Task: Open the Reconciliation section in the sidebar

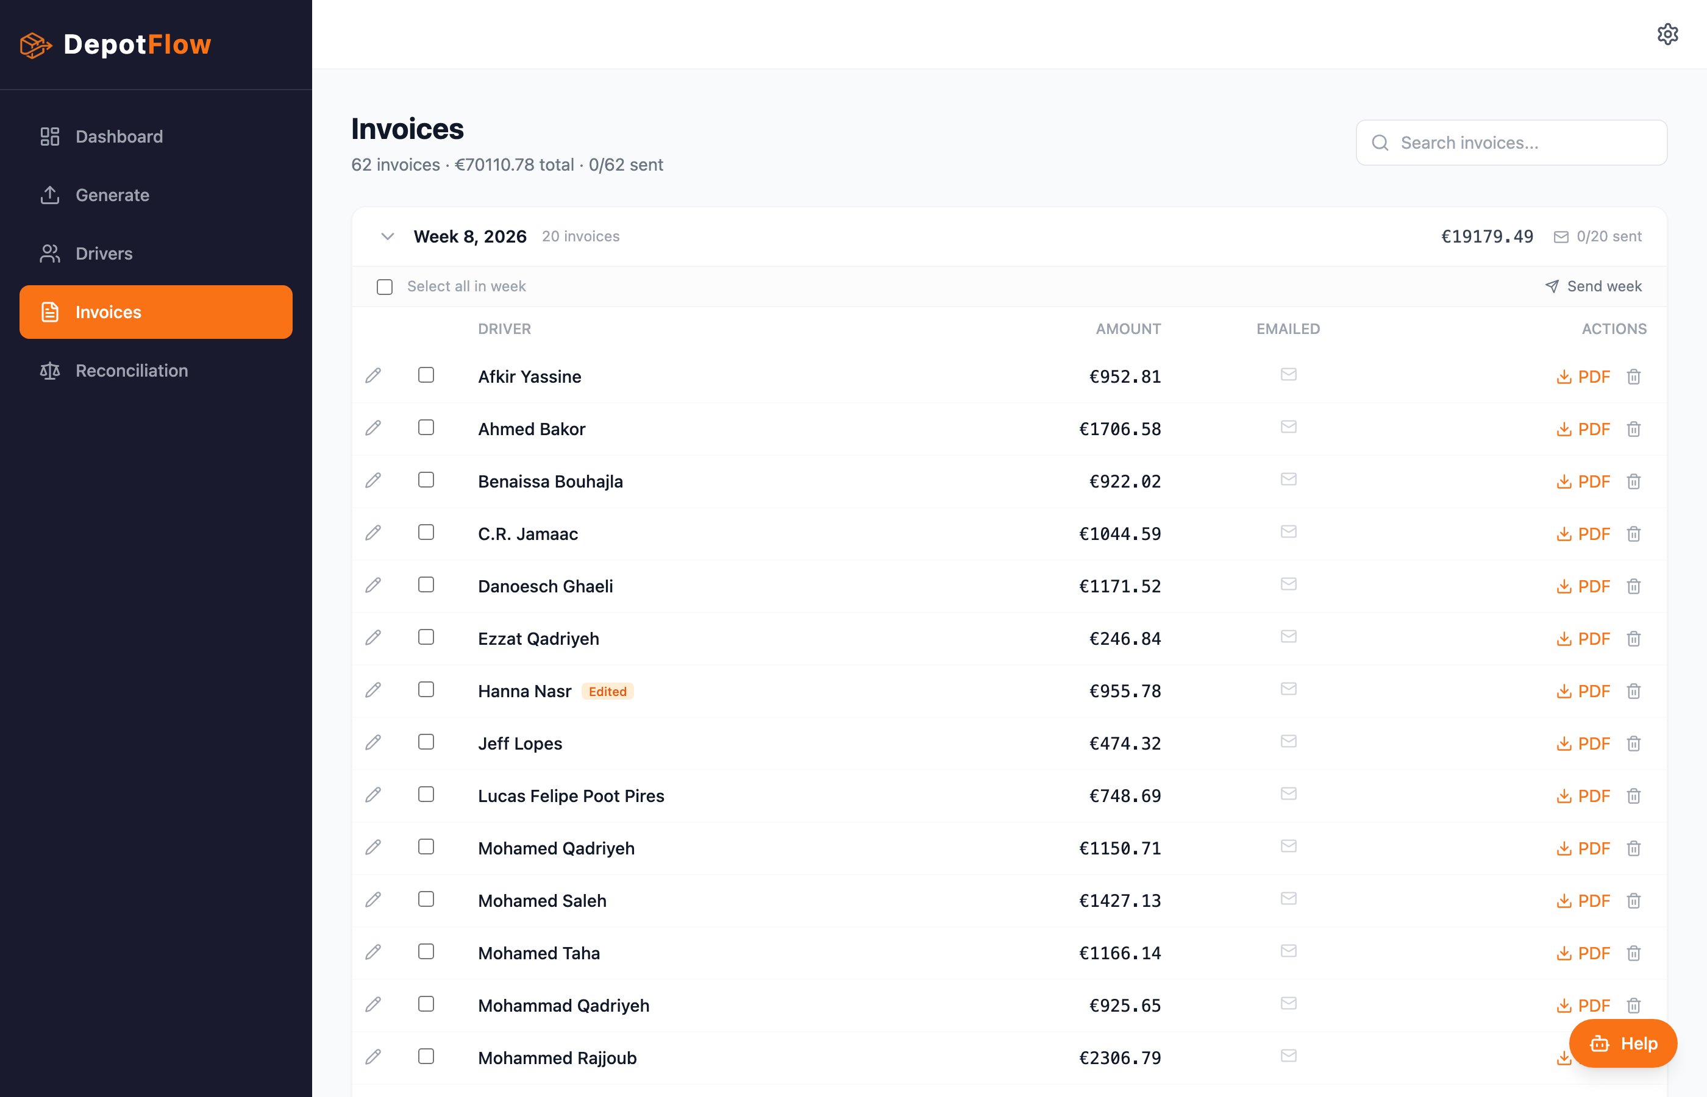Action: [x=132, y=371]
